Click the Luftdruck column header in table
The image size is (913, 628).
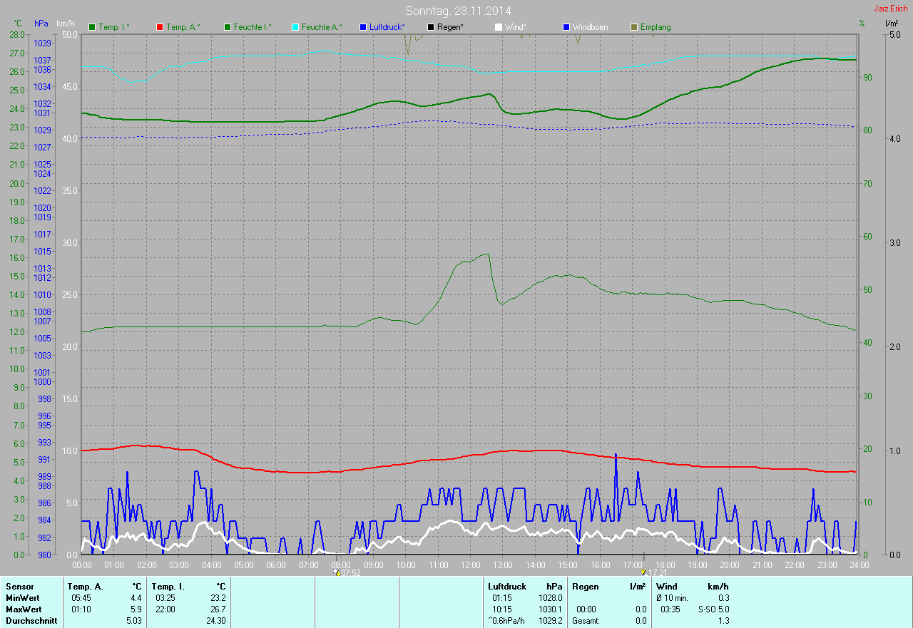[506, 586]
